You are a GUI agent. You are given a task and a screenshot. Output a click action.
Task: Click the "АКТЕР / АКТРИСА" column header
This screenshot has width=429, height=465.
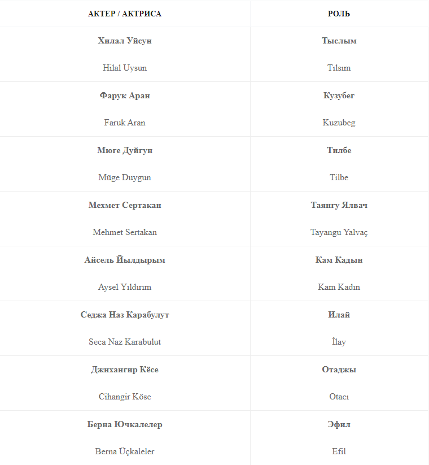pyautogui.click(x=125, y=14)
